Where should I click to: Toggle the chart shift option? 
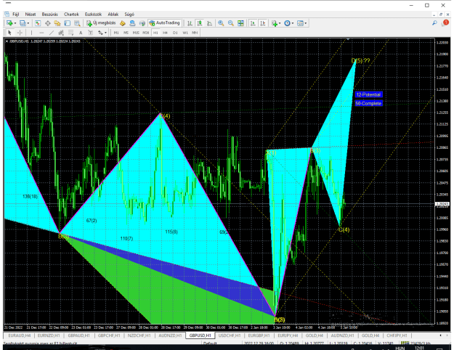(x=263, y=23)
